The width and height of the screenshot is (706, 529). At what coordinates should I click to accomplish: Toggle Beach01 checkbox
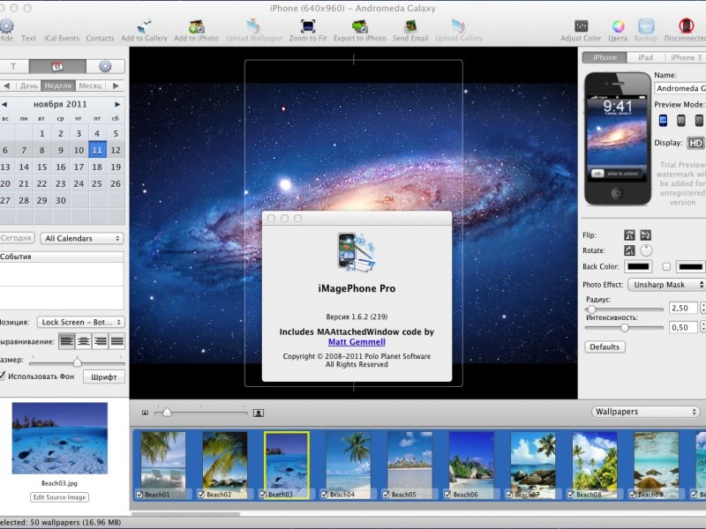click(x=140, y=495)
